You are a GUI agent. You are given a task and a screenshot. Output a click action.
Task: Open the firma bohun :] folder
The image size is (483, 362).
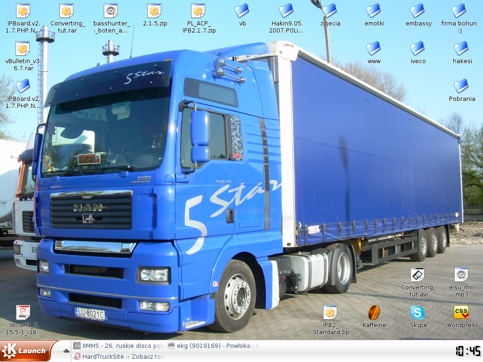tap(459, 11)
